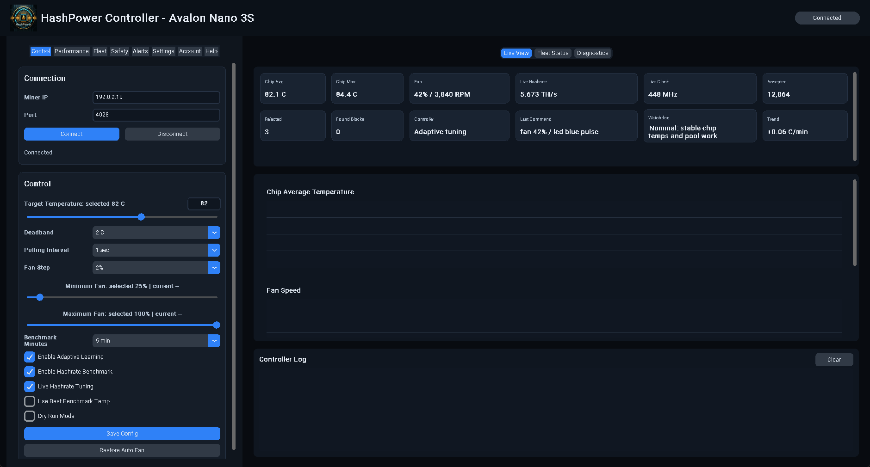Open the Settings tab
Screen dimensions: 870x467
tap(163, 51)
